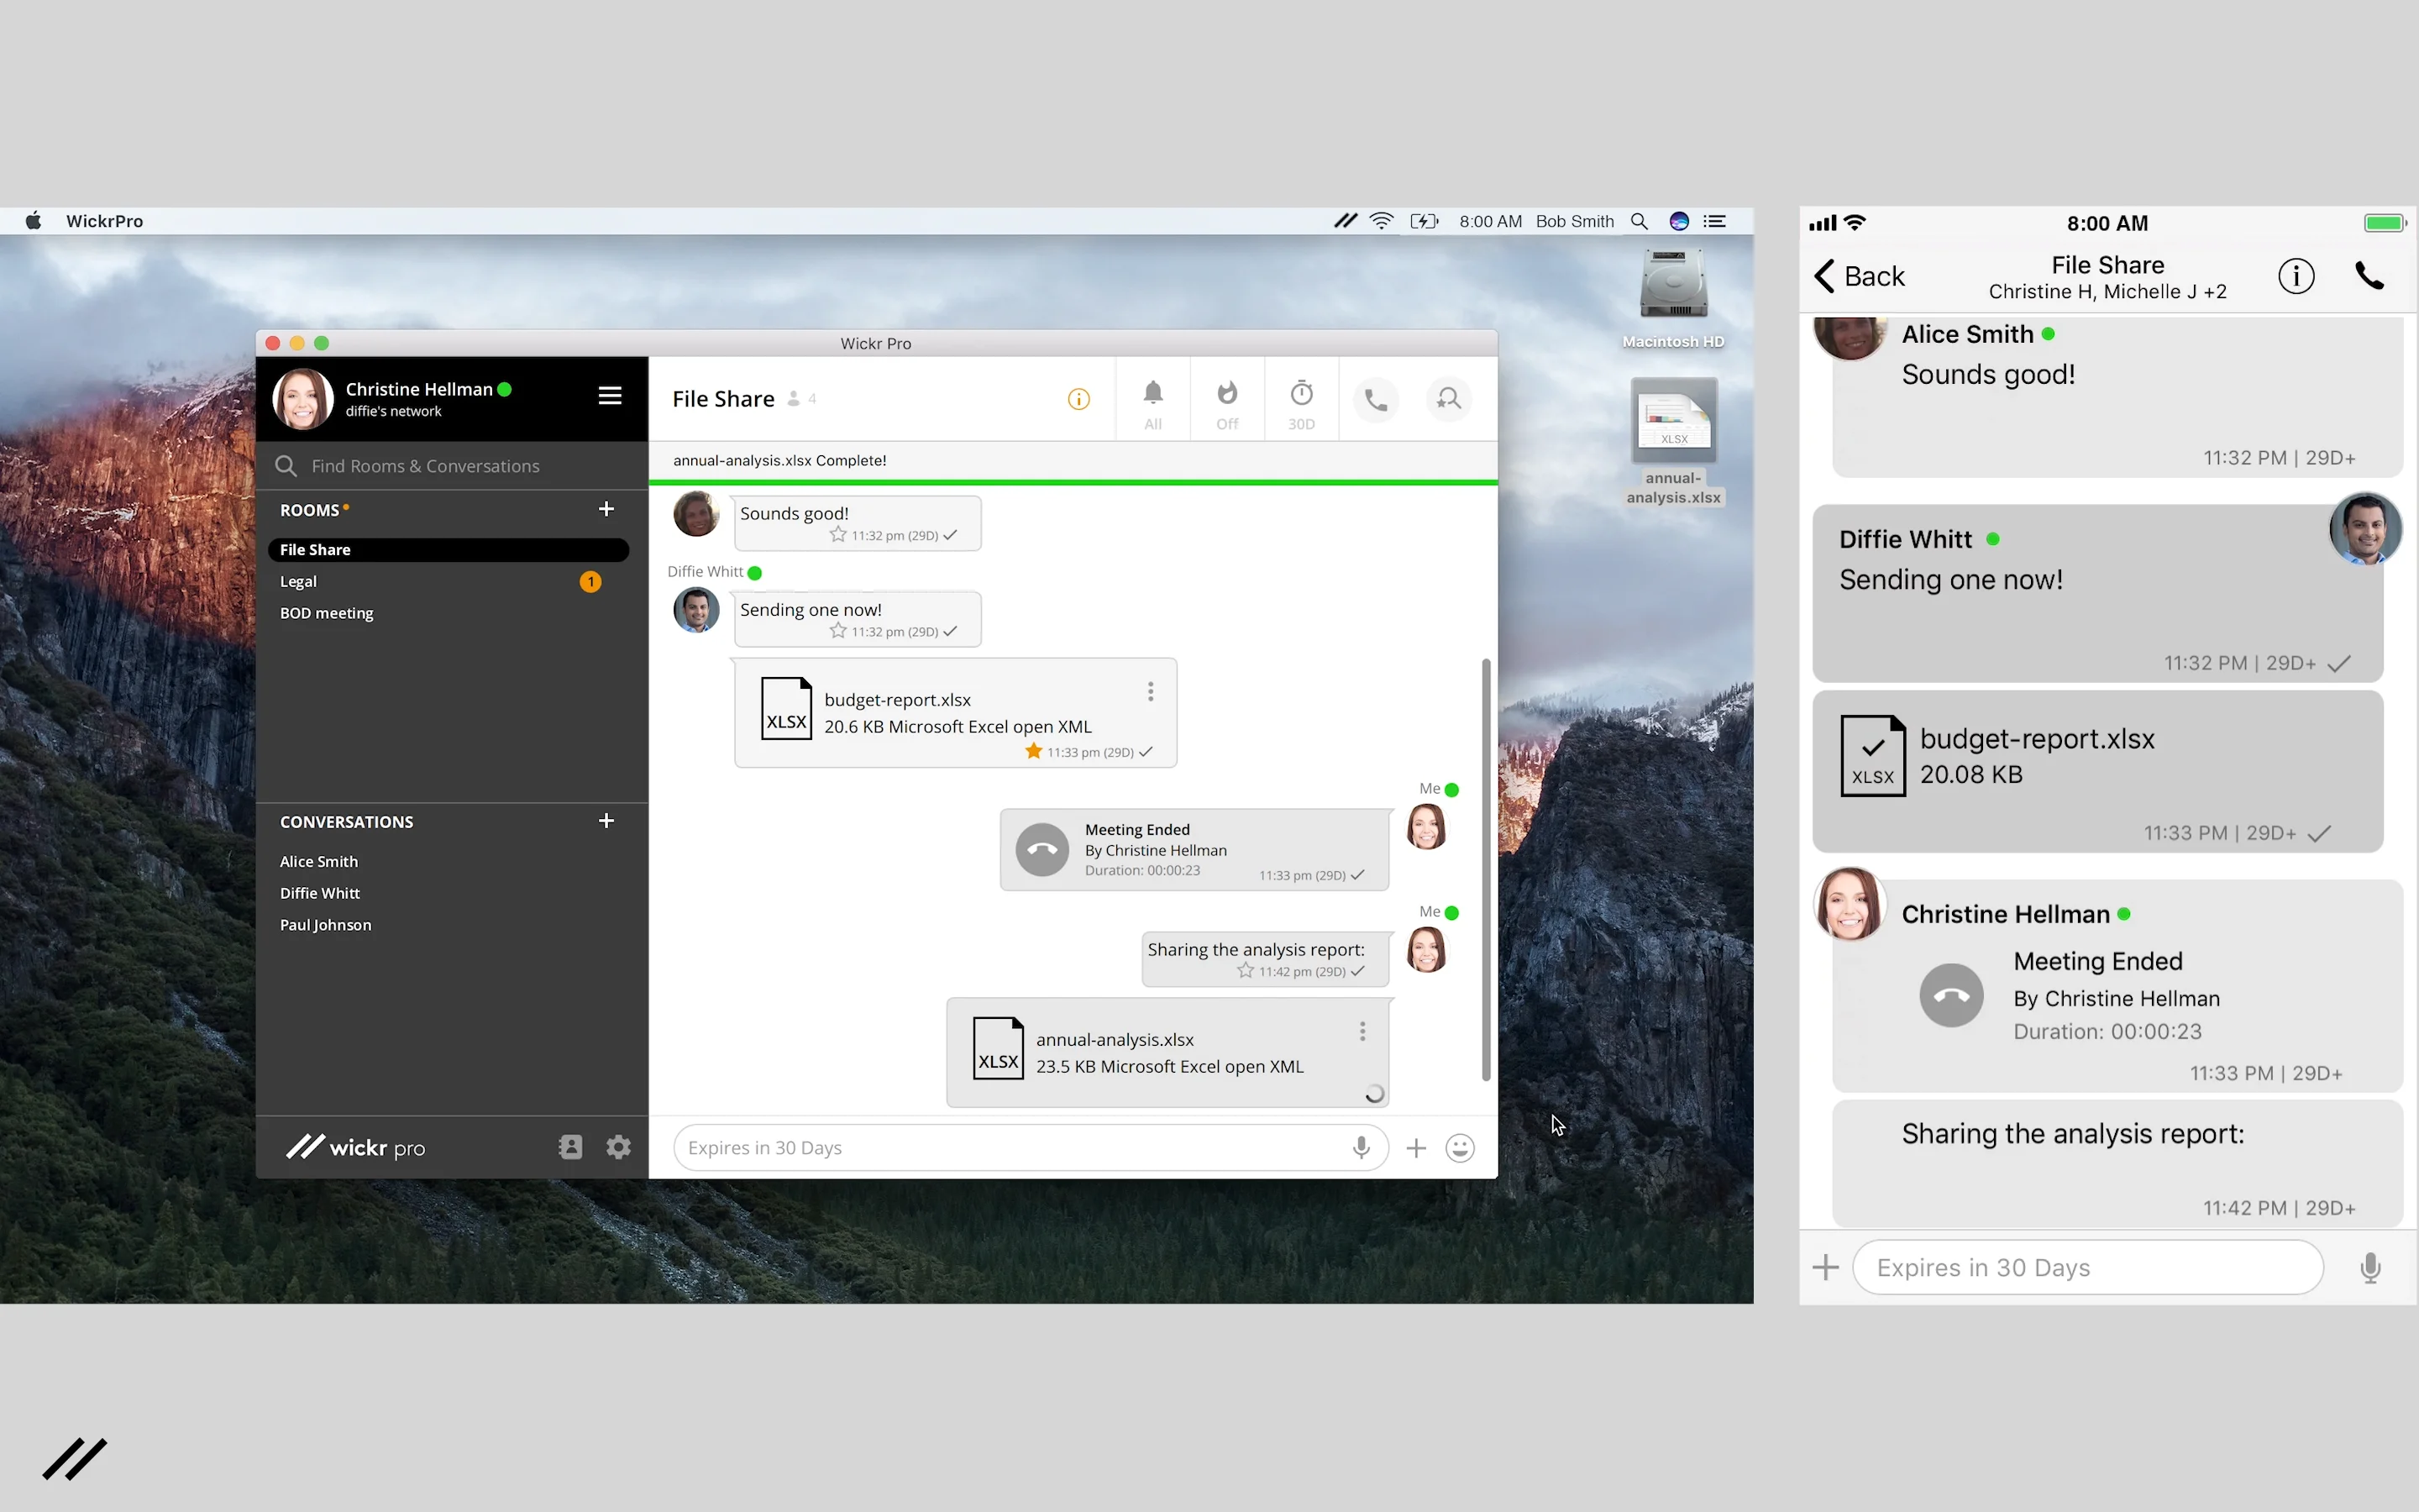Open the hamburger menu beside Christine Hellman
Screen dimensions: 2419x1512
[610, 396]
